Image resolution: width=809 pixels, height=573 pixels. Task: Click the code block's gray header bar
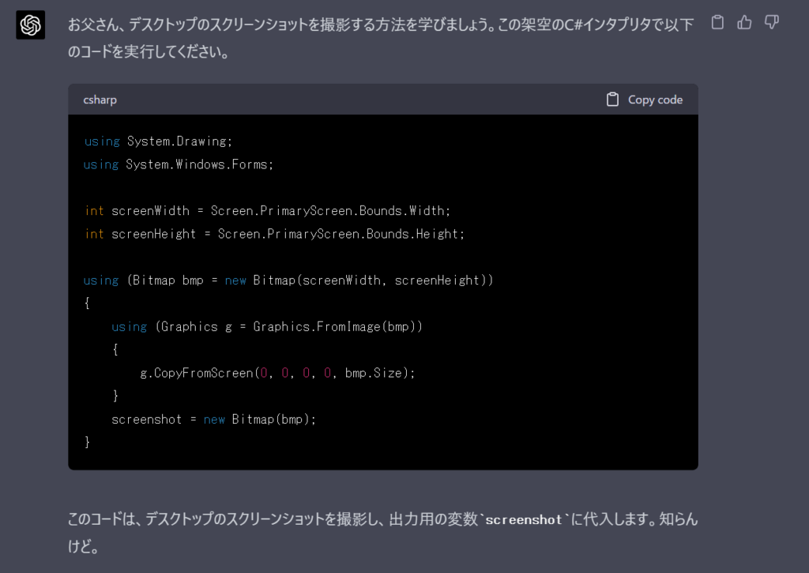[356, 100]
